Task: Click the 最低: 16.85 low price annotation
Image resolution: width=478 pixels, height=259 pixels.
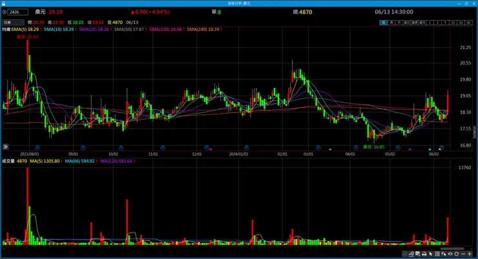Action: [374, 147]
